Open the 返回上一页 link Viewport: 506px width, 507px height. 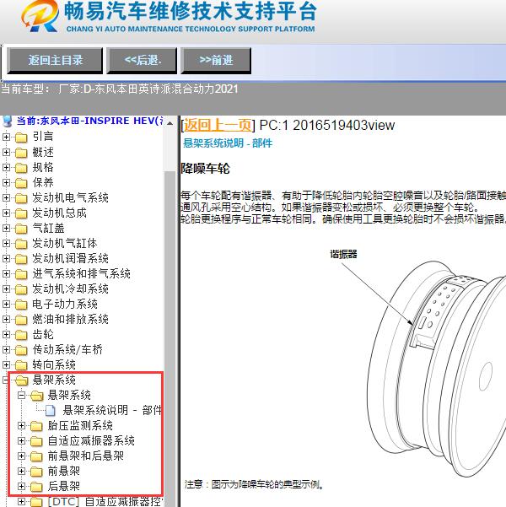218,125
